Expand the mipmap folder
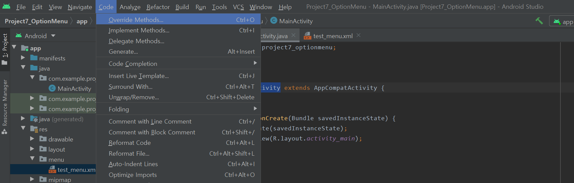 tap(32, 179)
